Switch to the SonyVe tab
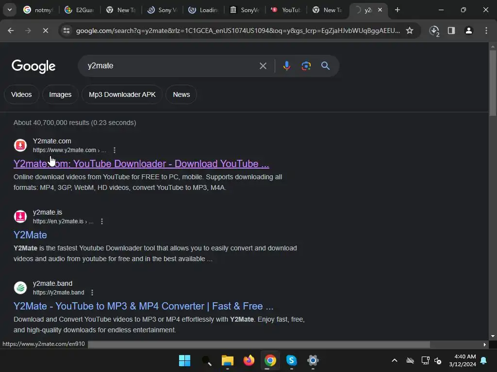The height and width of the screenshot is (372, 497). 245,10
